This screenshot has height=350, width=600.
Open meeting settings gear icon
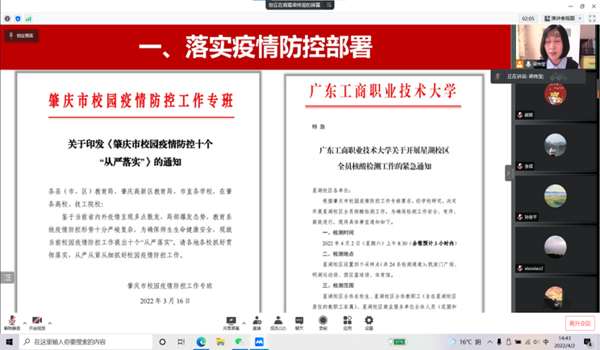pos(369,322)
